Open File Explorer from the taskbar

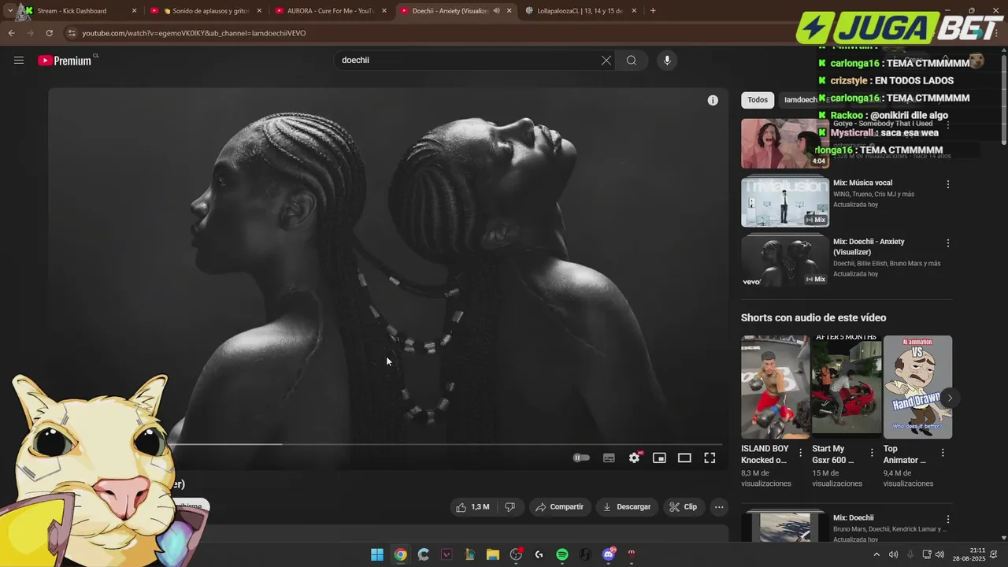(x=493, y=554)
